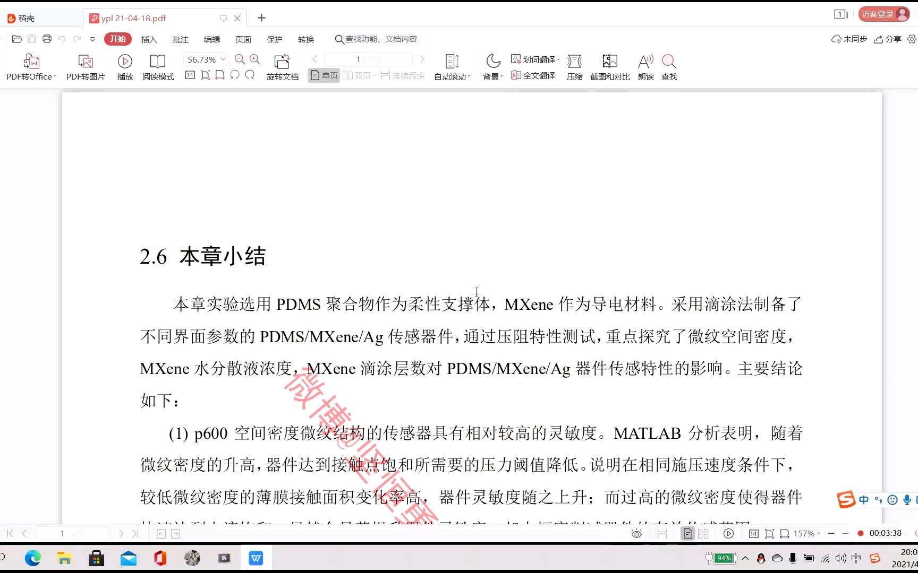Open the 开始 ribbon tab

(118, 39)
